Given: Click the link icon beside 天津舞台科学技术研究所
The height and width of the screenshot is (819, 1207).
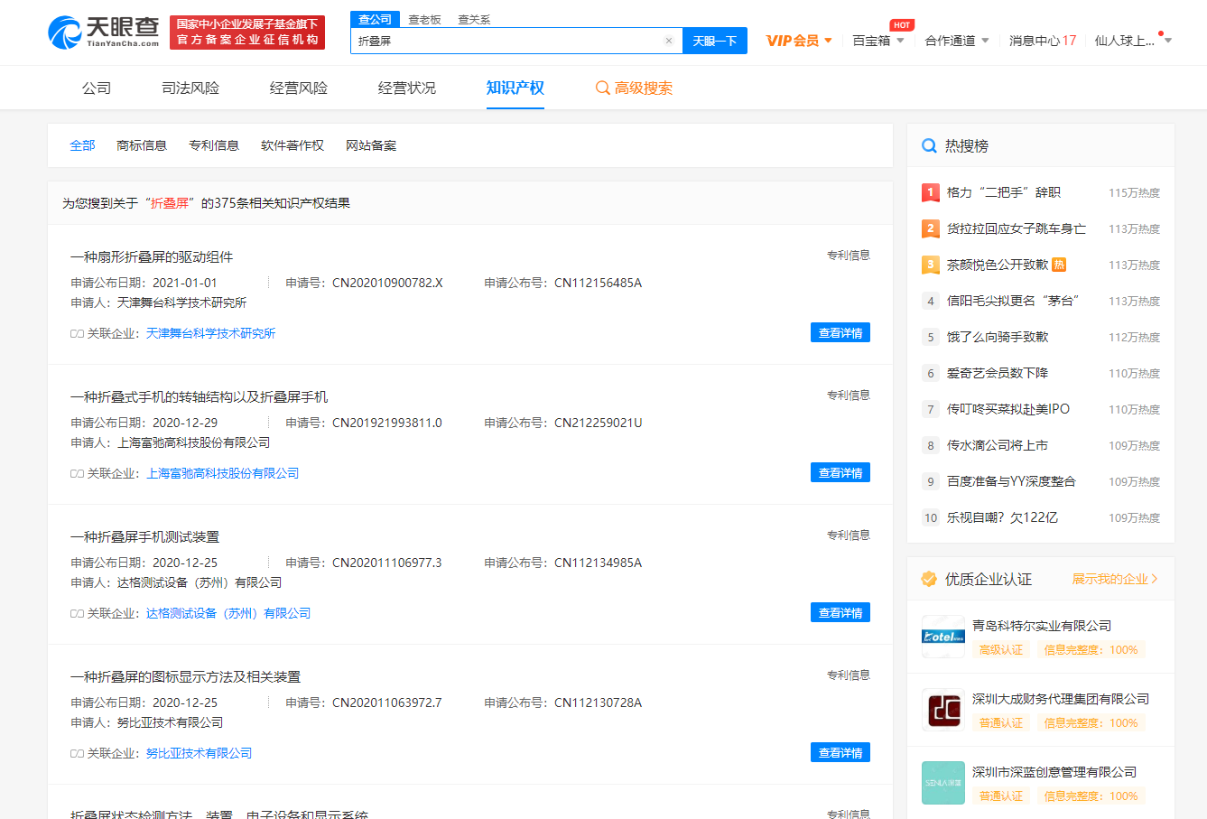Looking at the screenshot, I should tap(77, 333).
